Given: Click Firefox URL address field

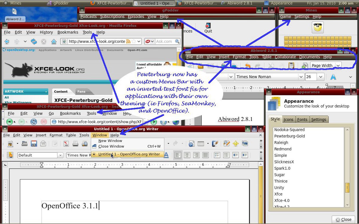Looking at the screenshot, I should [97, 42].
